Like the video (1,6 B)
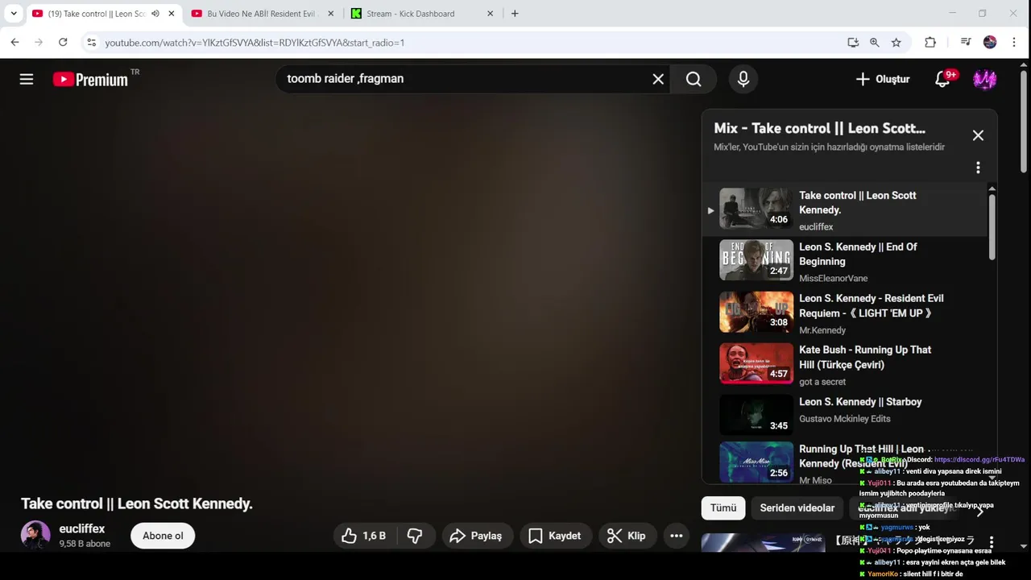Screen dimensions: 1031x580 (x=364, y=536)
